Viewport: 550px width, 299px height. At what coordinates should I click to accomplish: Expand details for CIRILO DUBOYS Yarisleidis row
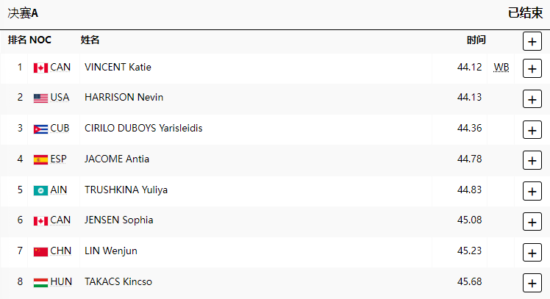pos(532,130)
